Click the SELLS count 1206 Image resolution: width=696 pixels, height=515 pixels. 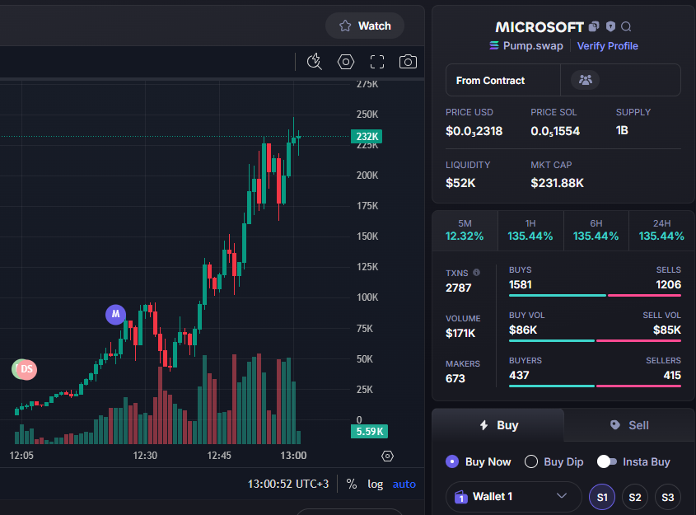pyautogui.click(x=669, y=284)
